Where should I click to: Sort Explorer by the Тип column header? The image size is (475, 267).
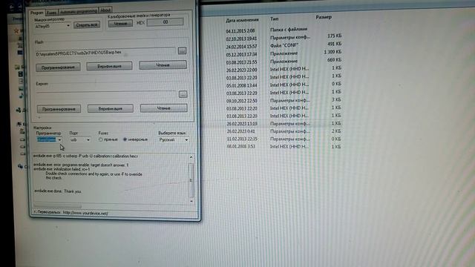tap(274, 19)
